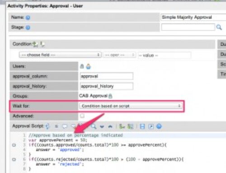Unlock the Groups field padlock next to CAB Approval
Viewport: 226px width, 173px height.
(x=110, y=96)
